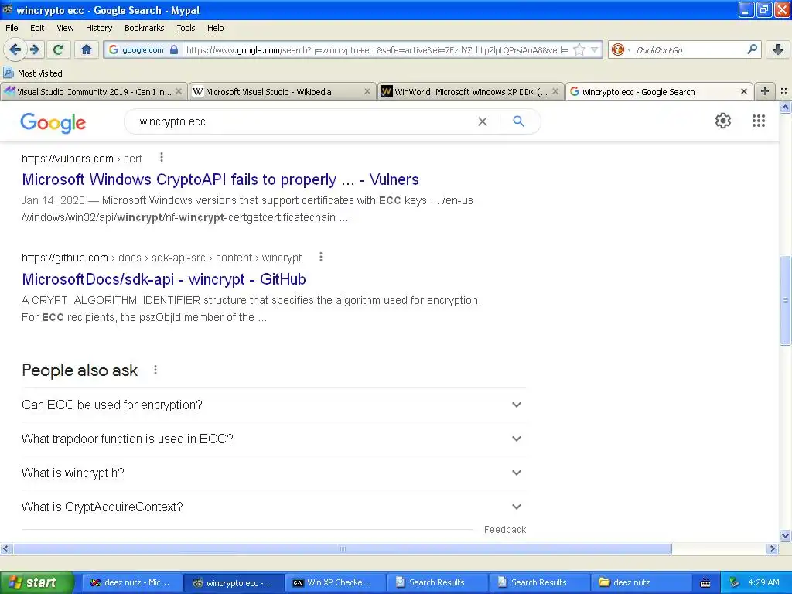Open the Windows Start menu
This screenshot has height=594, width=792.
tap(36, 582)
